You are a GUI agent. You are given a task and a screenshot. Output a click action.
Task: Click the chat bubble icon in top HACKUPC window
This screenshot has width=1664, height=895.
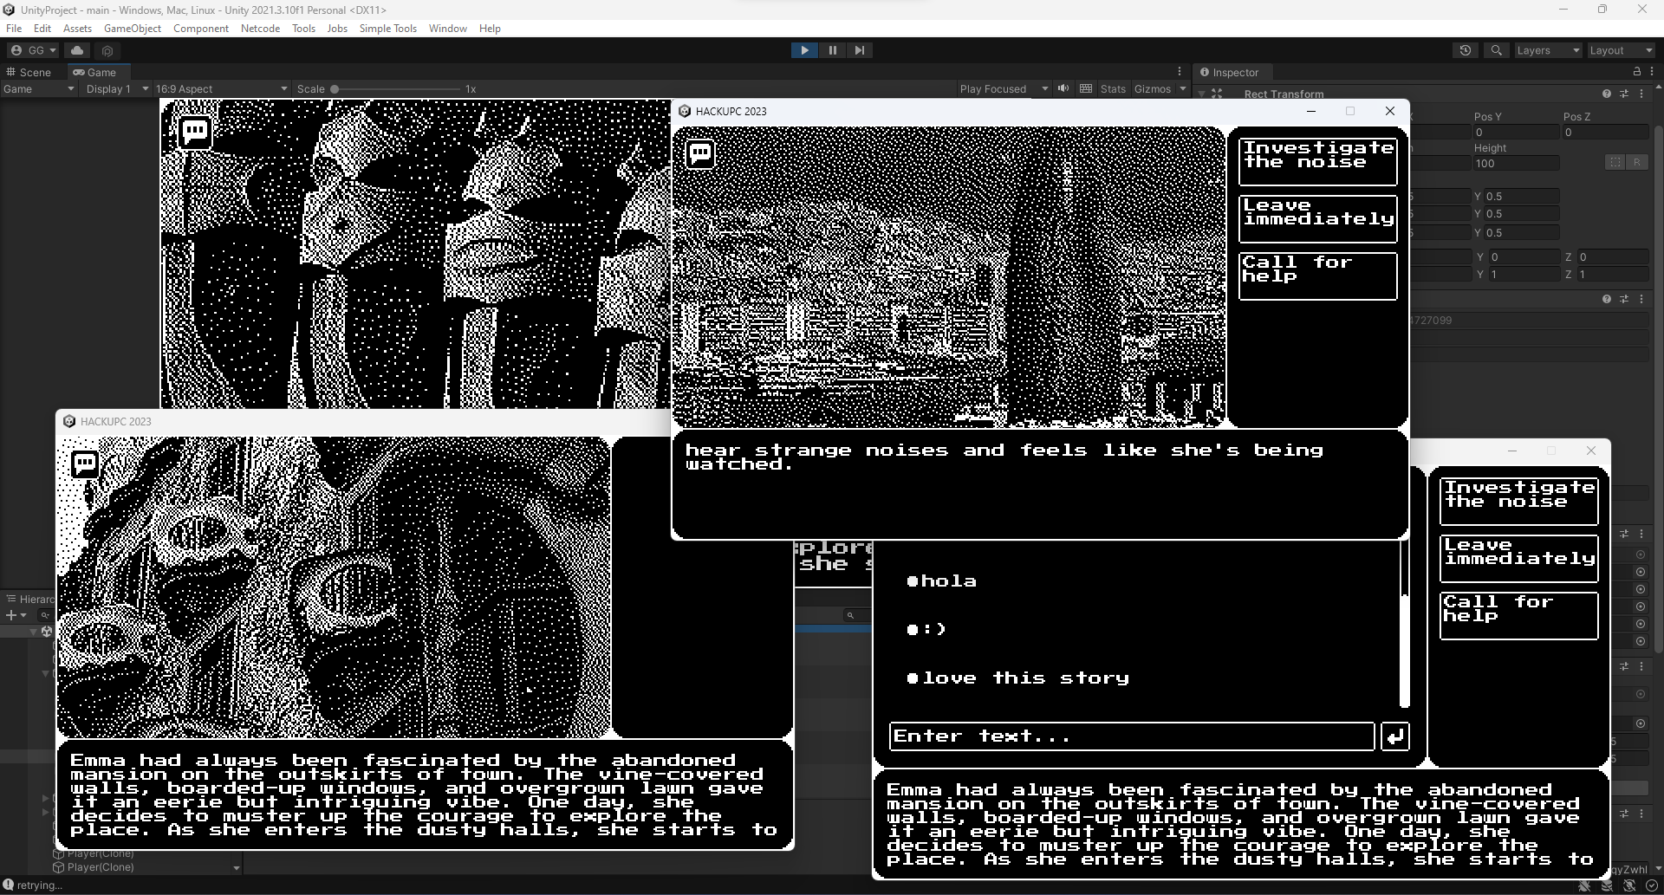[x=700, y=154]
